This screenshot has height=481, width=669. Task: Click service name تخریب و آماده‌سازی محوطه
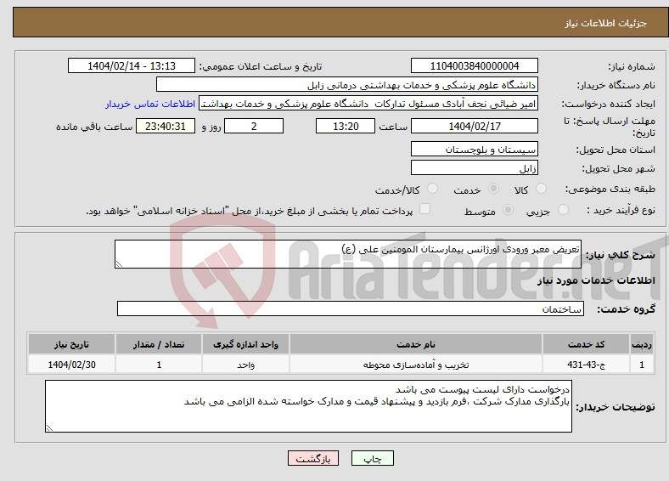(x=415, y=365)
